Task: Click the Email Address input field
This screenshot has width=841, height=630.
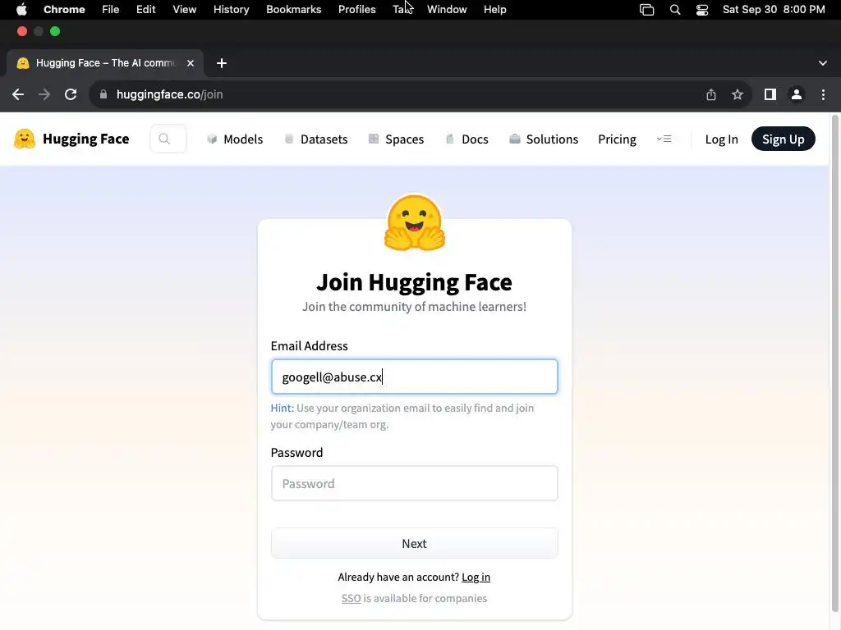Action: [x=415, y=377]
